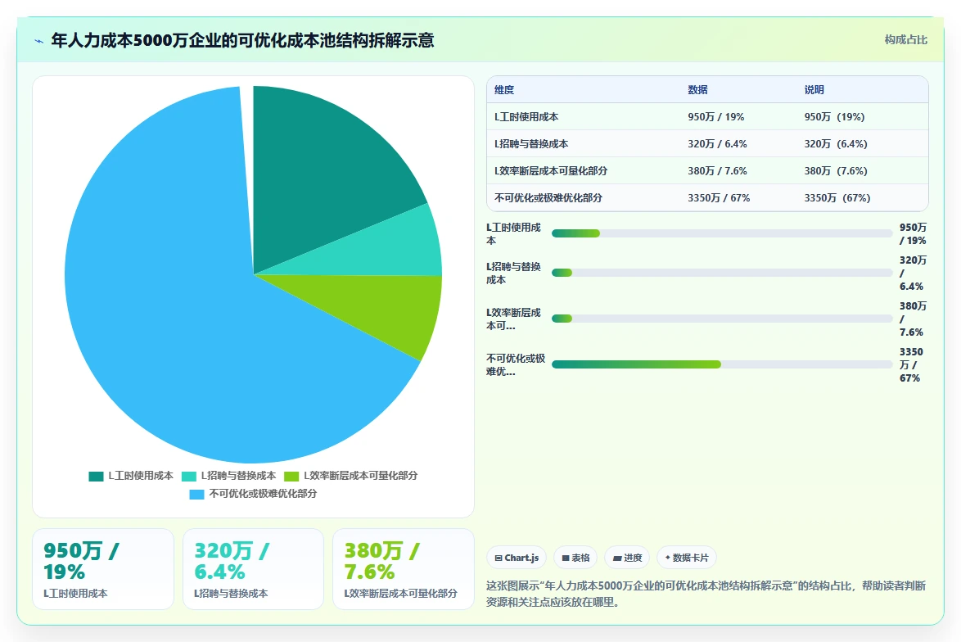The width and height of the screenshot is (961, 642).
Task: Click the 数据卡片 tag button
Action: pos(687,558)
